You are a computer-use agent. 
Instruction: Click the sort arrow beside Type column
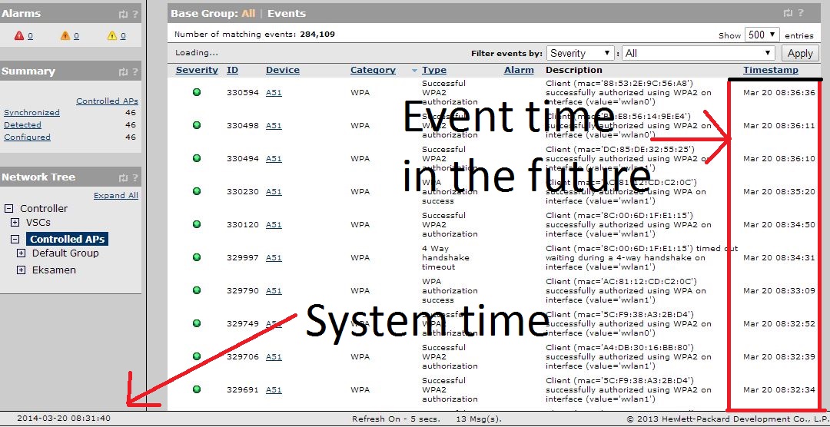click(x=414, y=71)
